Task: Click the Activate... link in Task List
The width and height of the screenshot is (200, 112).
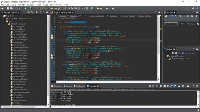Action: point(190,24)
